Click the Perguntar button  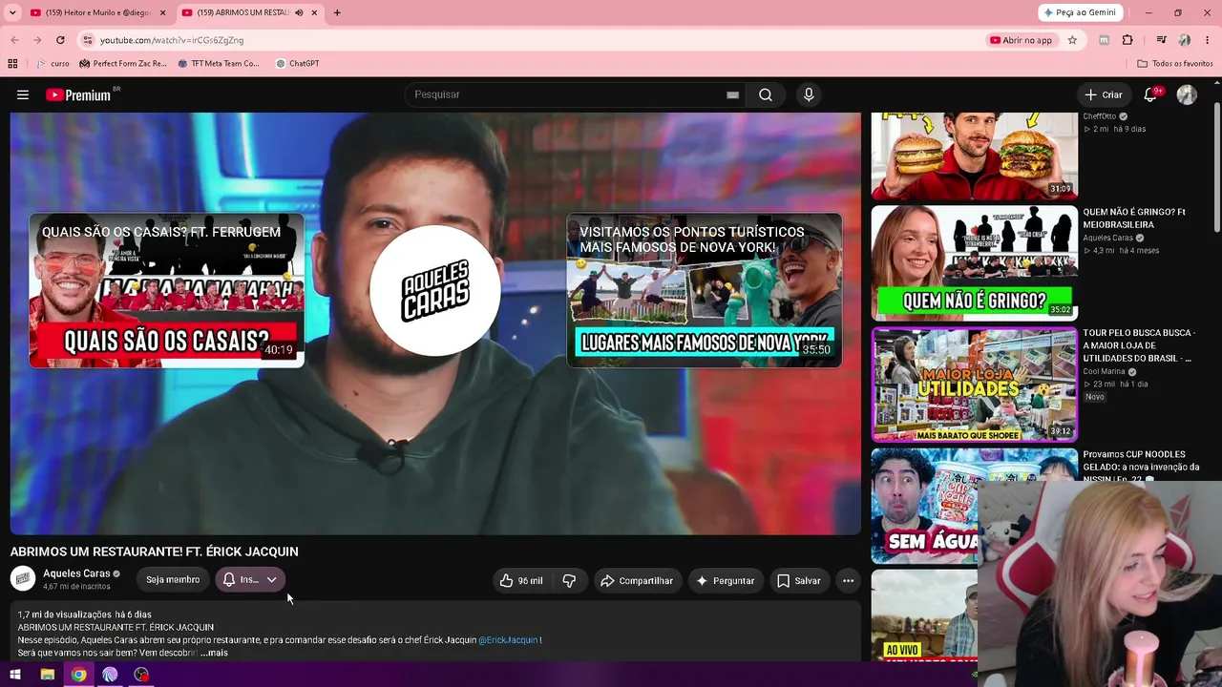click(726, 580)
